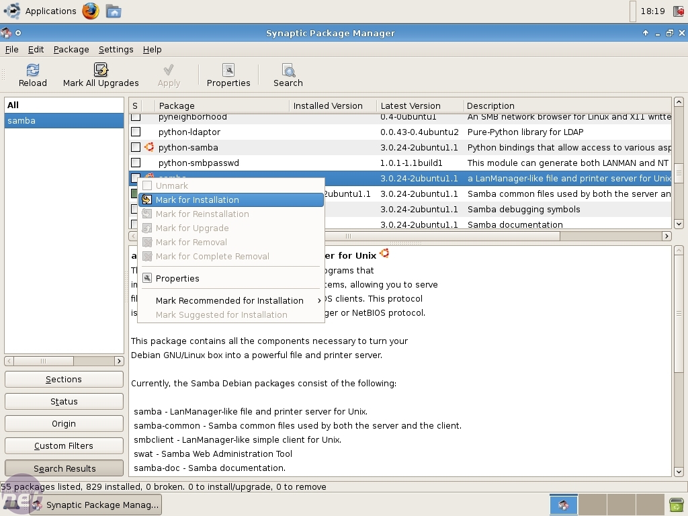Open the Settings menu
The image size is (688, 516).
(116, 50)
